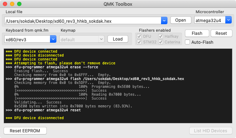Enable the Auto-Flash checkbox
This screenshot has height=138, width=236.
187,42
